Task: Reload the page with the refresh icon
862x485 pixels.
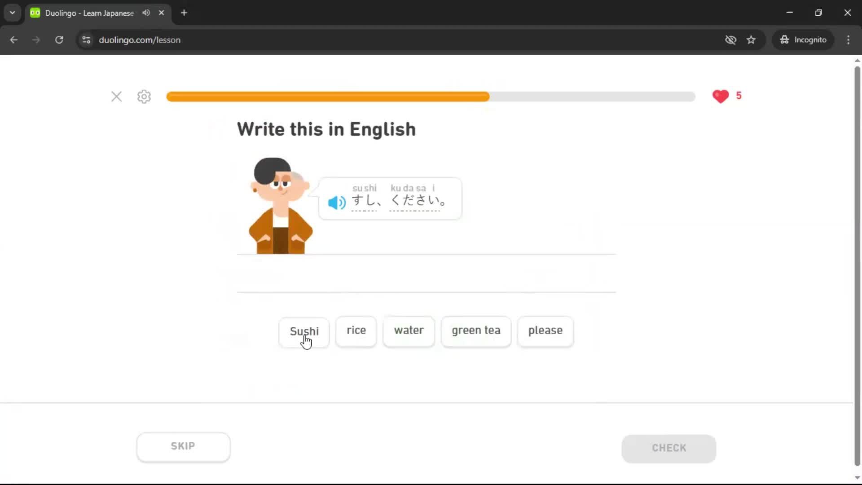Action: (59, 40)
